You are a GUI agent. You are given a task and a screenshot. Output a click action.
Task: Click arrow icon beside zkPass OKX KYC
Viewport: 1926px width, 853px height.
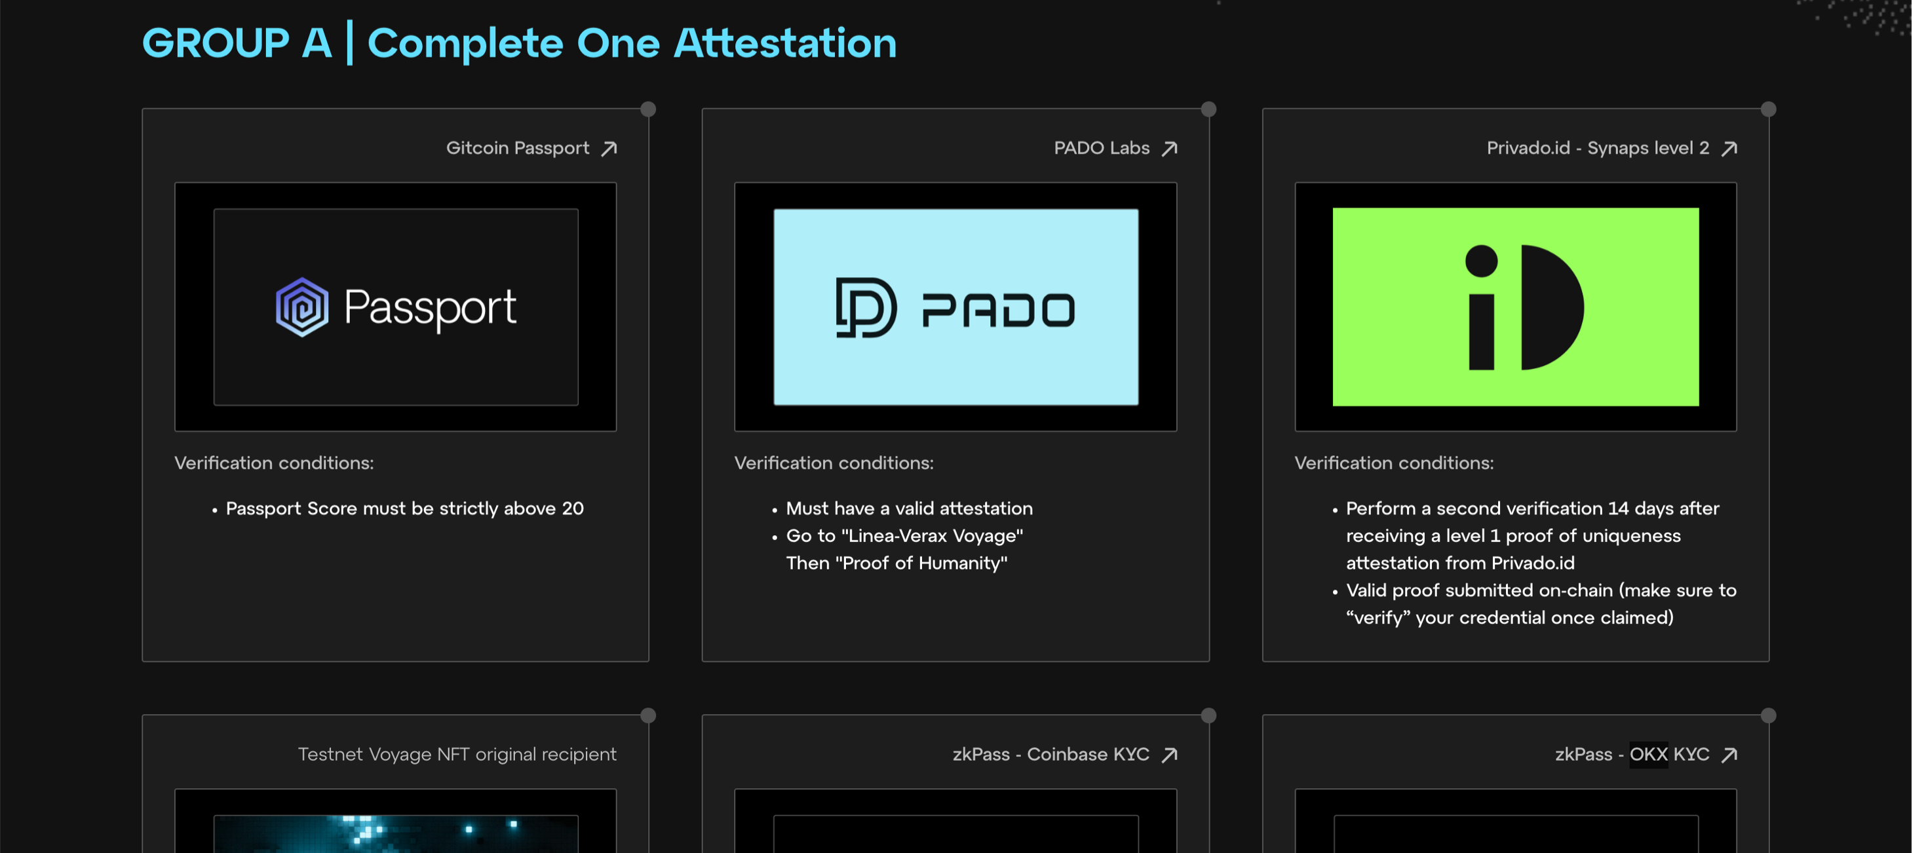(1729, 755)
